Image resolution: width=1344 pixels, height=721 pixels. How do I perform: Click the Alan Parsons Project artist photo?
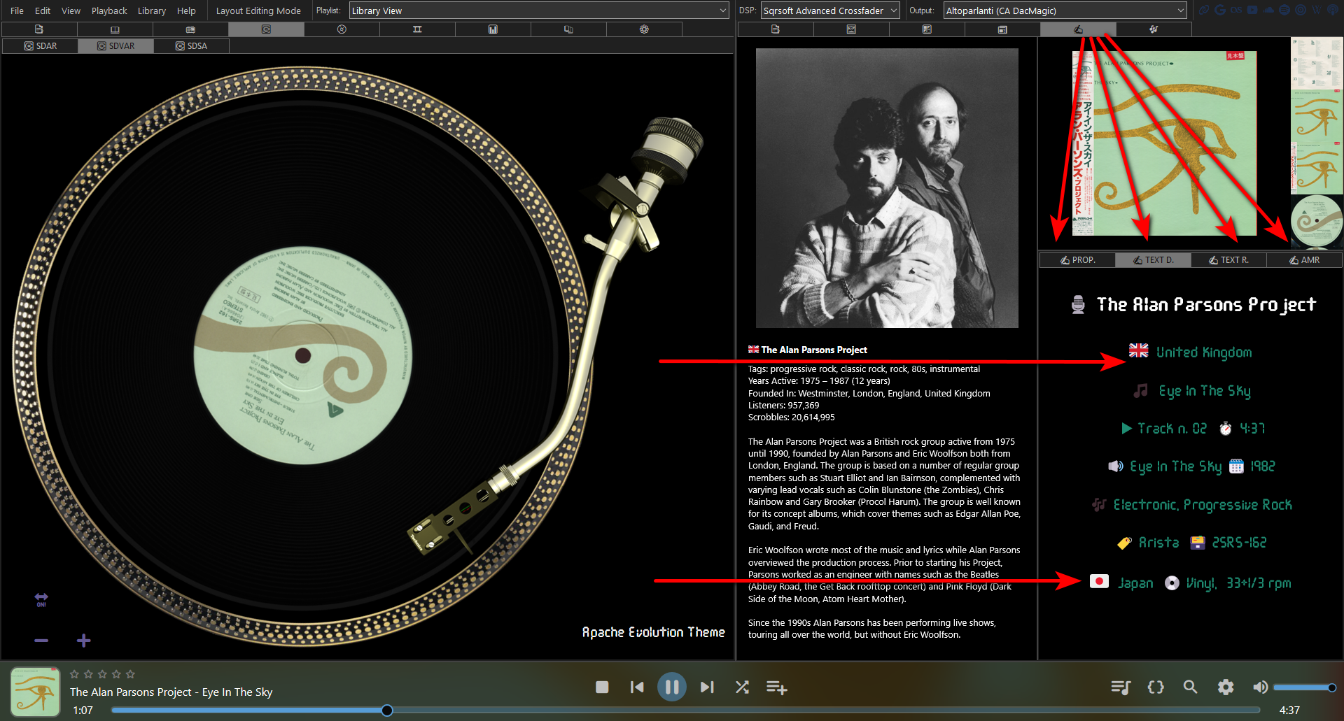[x=887, y=188]
